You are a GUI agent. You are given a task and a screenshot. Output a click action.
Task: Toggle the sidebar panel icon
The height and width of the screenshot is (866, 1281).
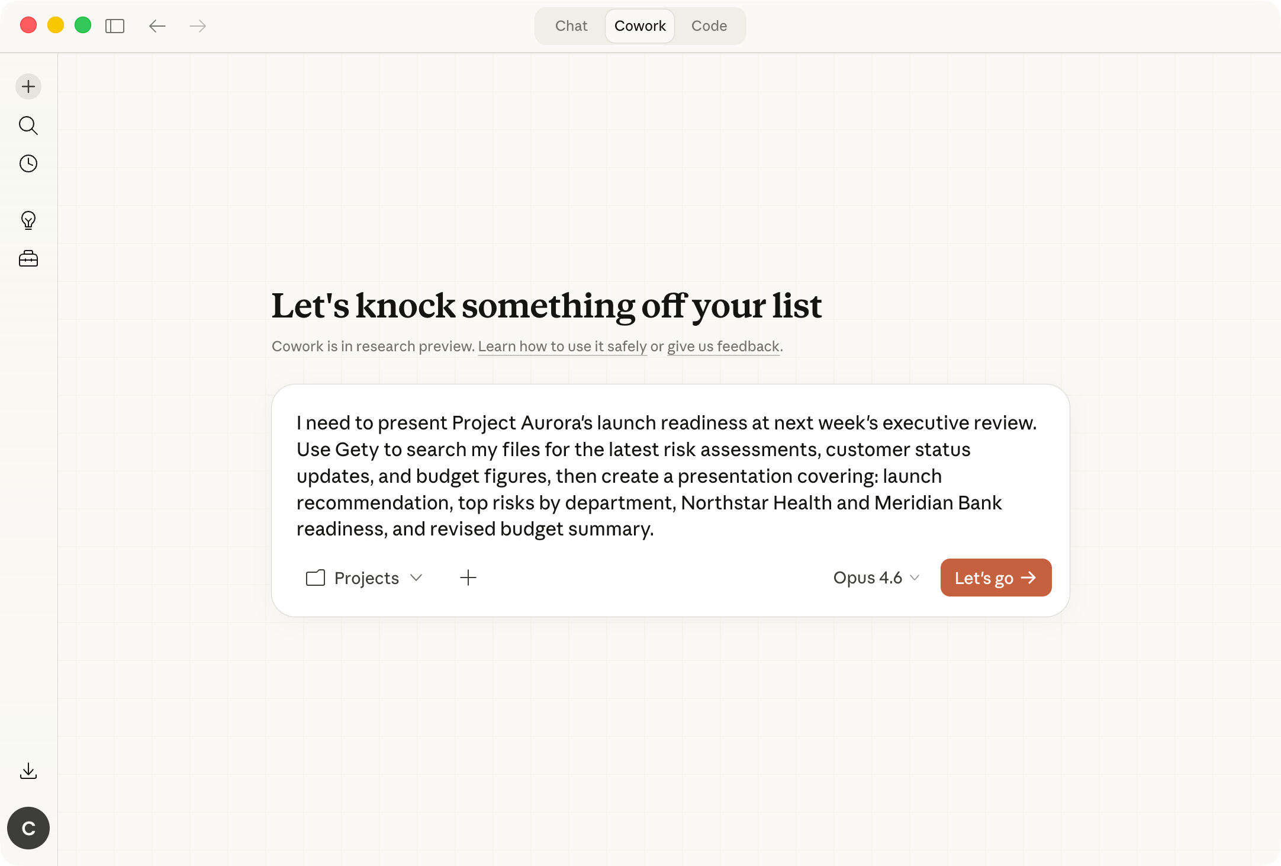click(x=115, y=25)
